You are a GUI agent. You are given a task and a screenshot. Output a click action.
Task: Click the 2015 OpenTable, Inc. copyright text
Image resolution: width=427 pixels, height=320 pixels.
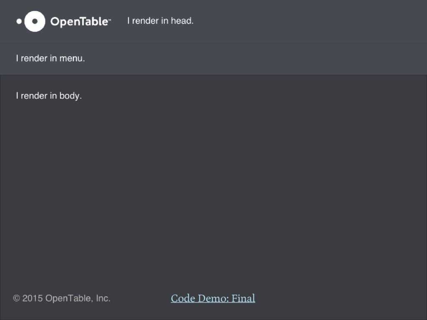coord(66,298)
